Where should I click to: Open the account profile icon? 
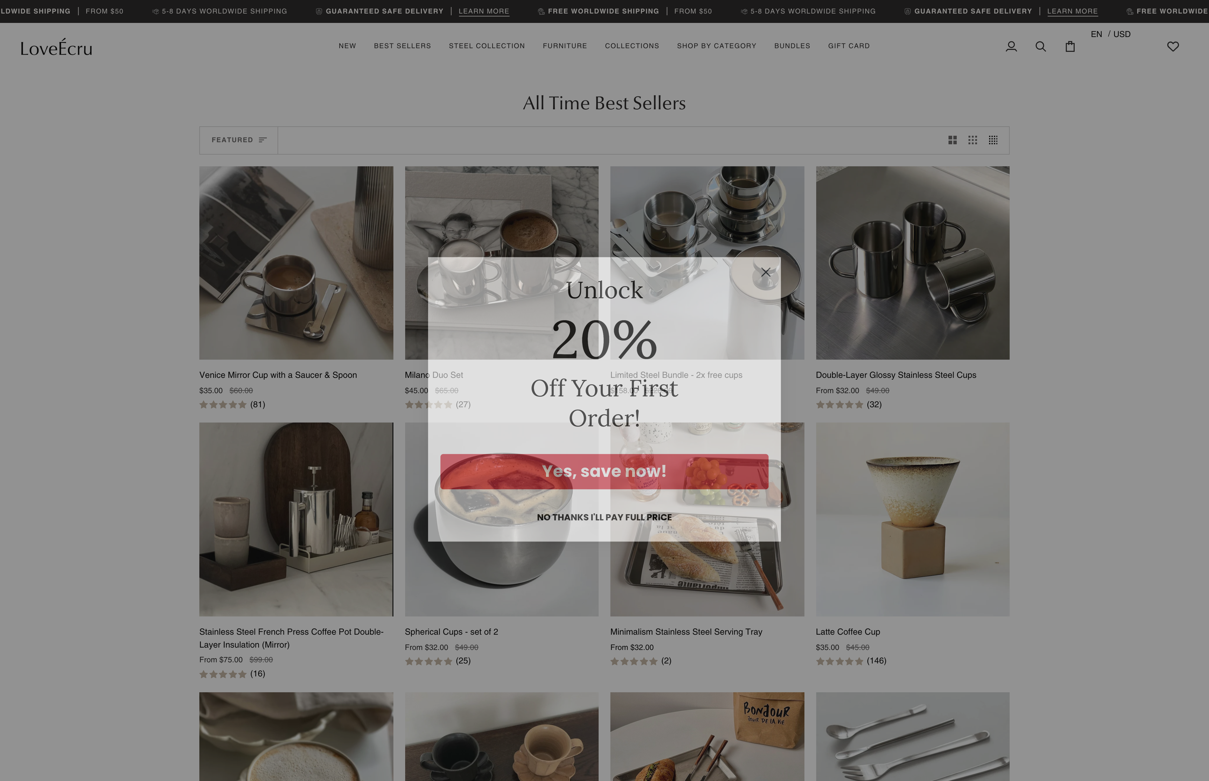(x=1011, y=47)
